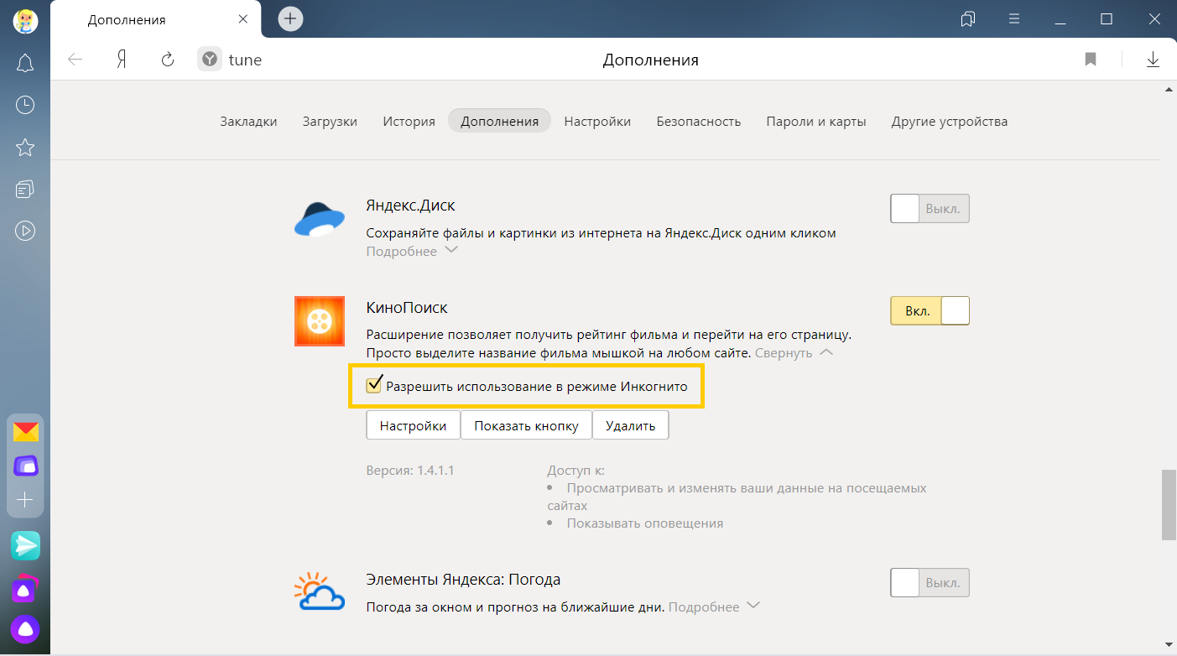The width and height of the screenshot is (1177, 656).
Task: Open the purple Yandex app below Mail in sidebar
Action: click(25, 466)
